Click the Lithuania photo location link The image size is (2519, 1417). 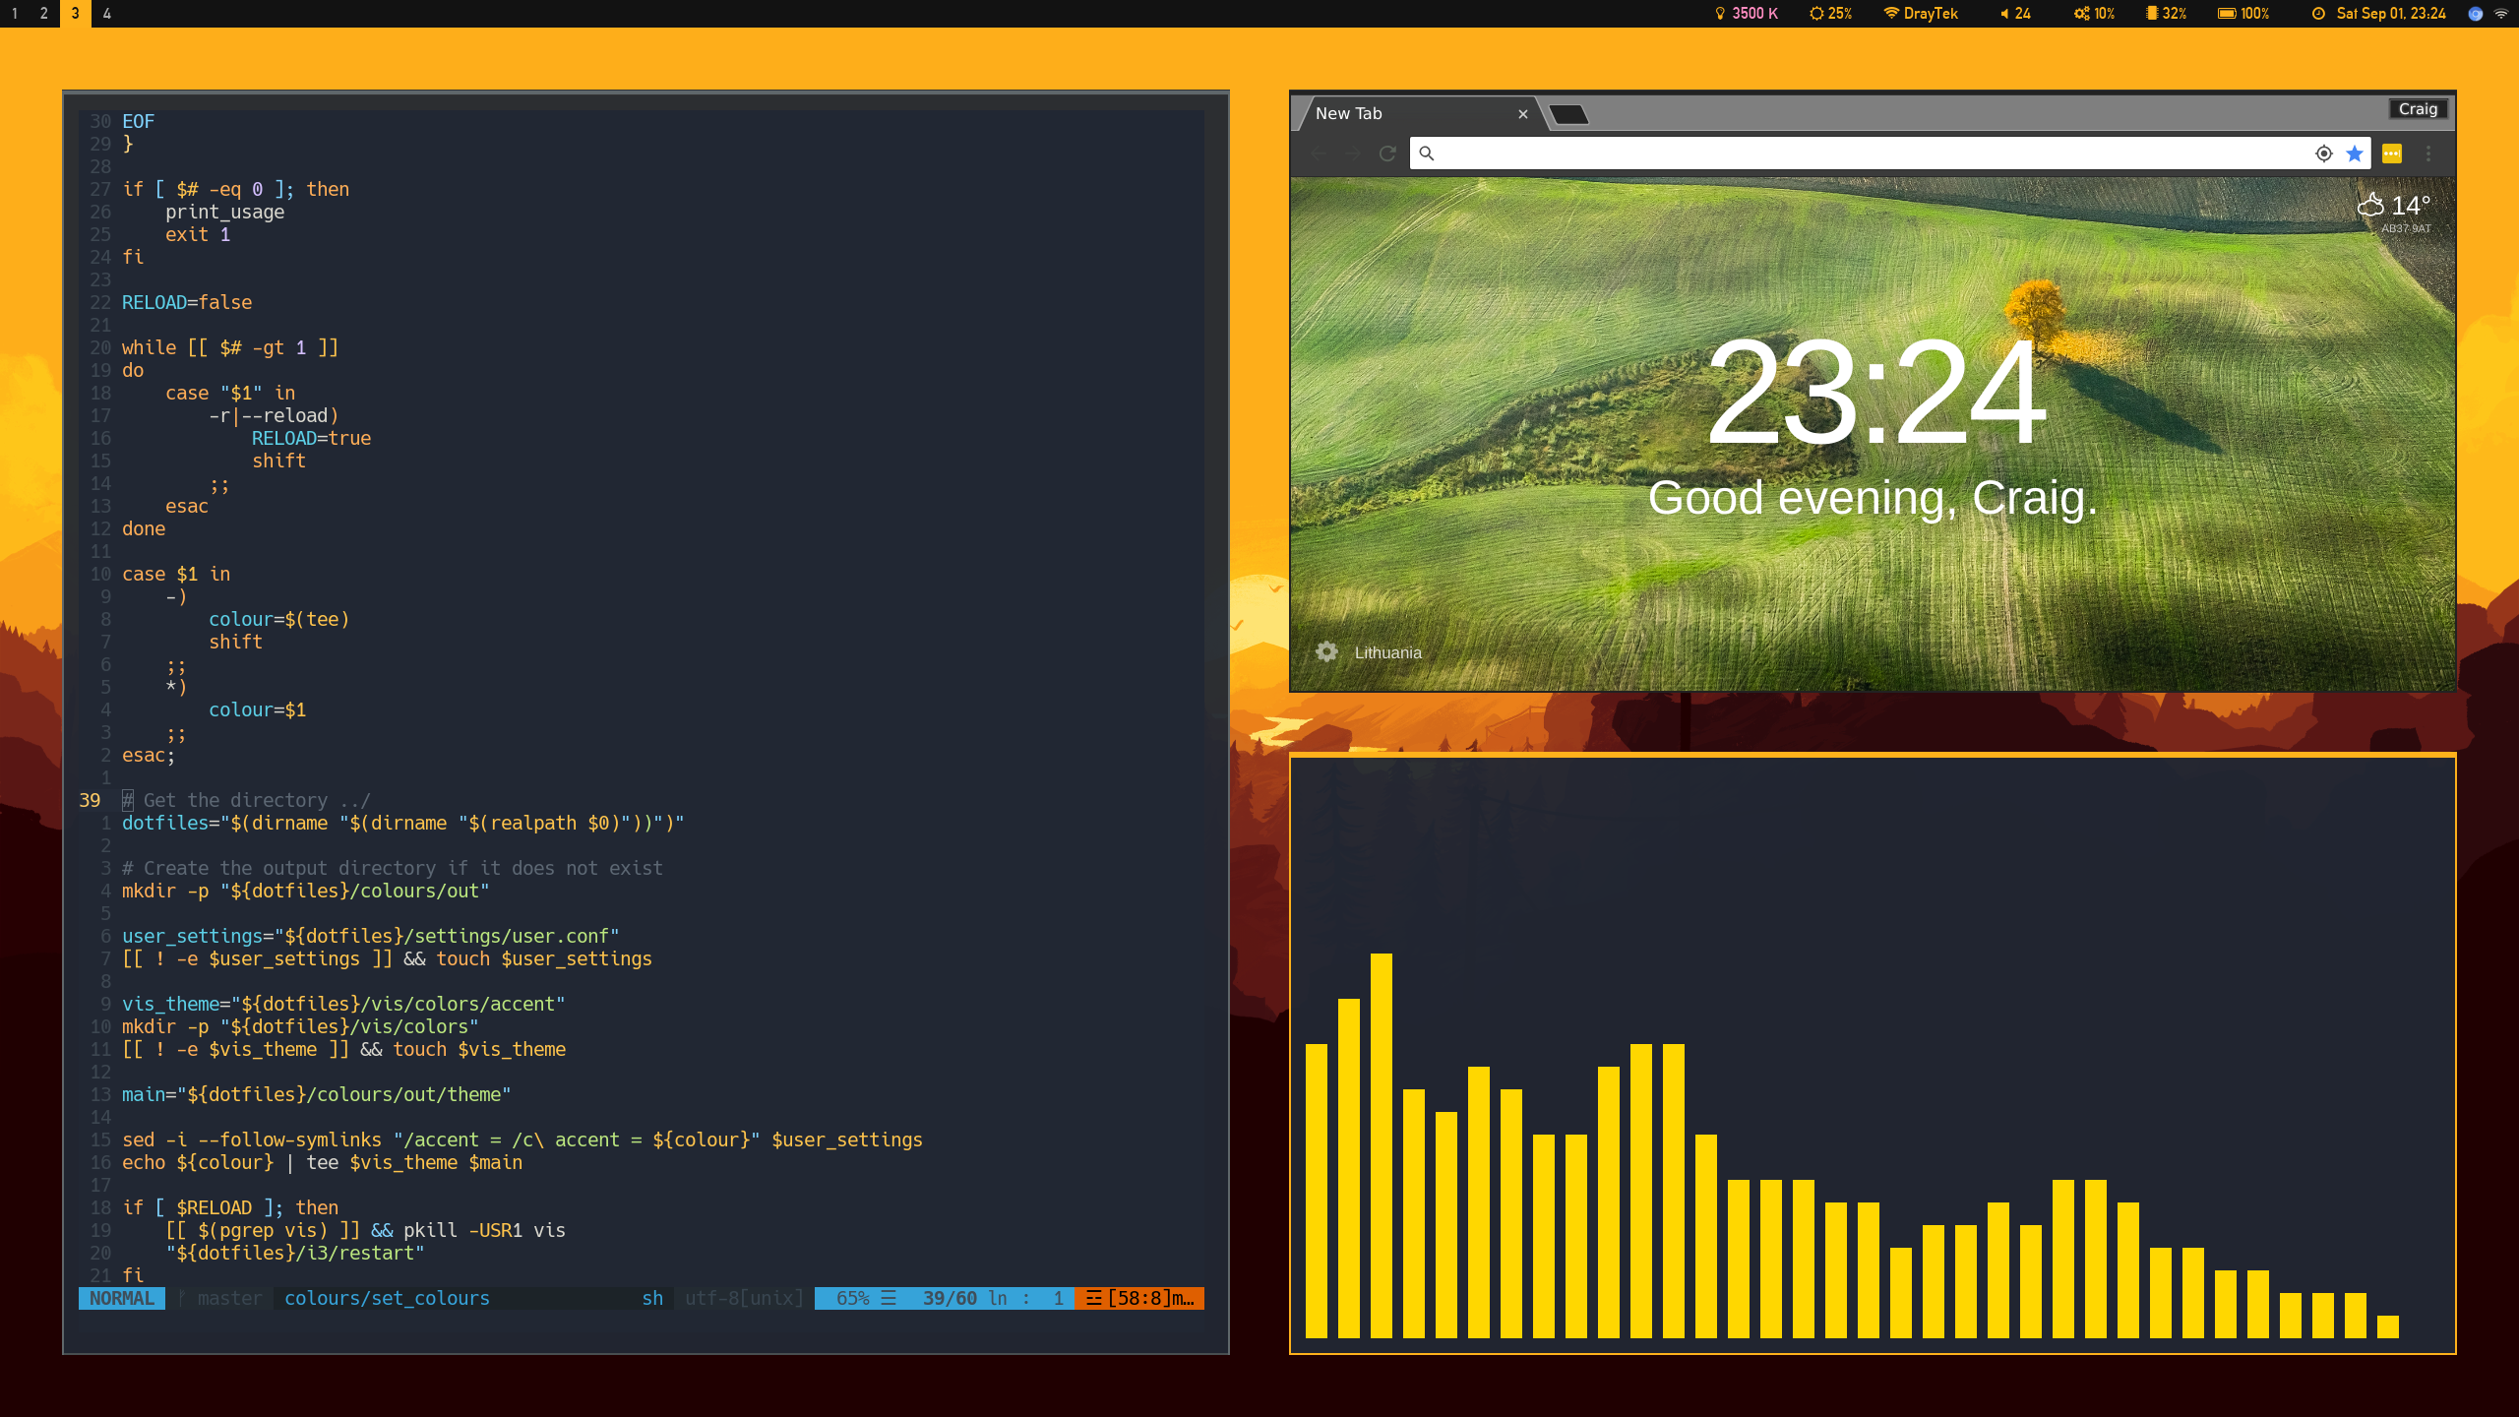(x=1387, y=652)
